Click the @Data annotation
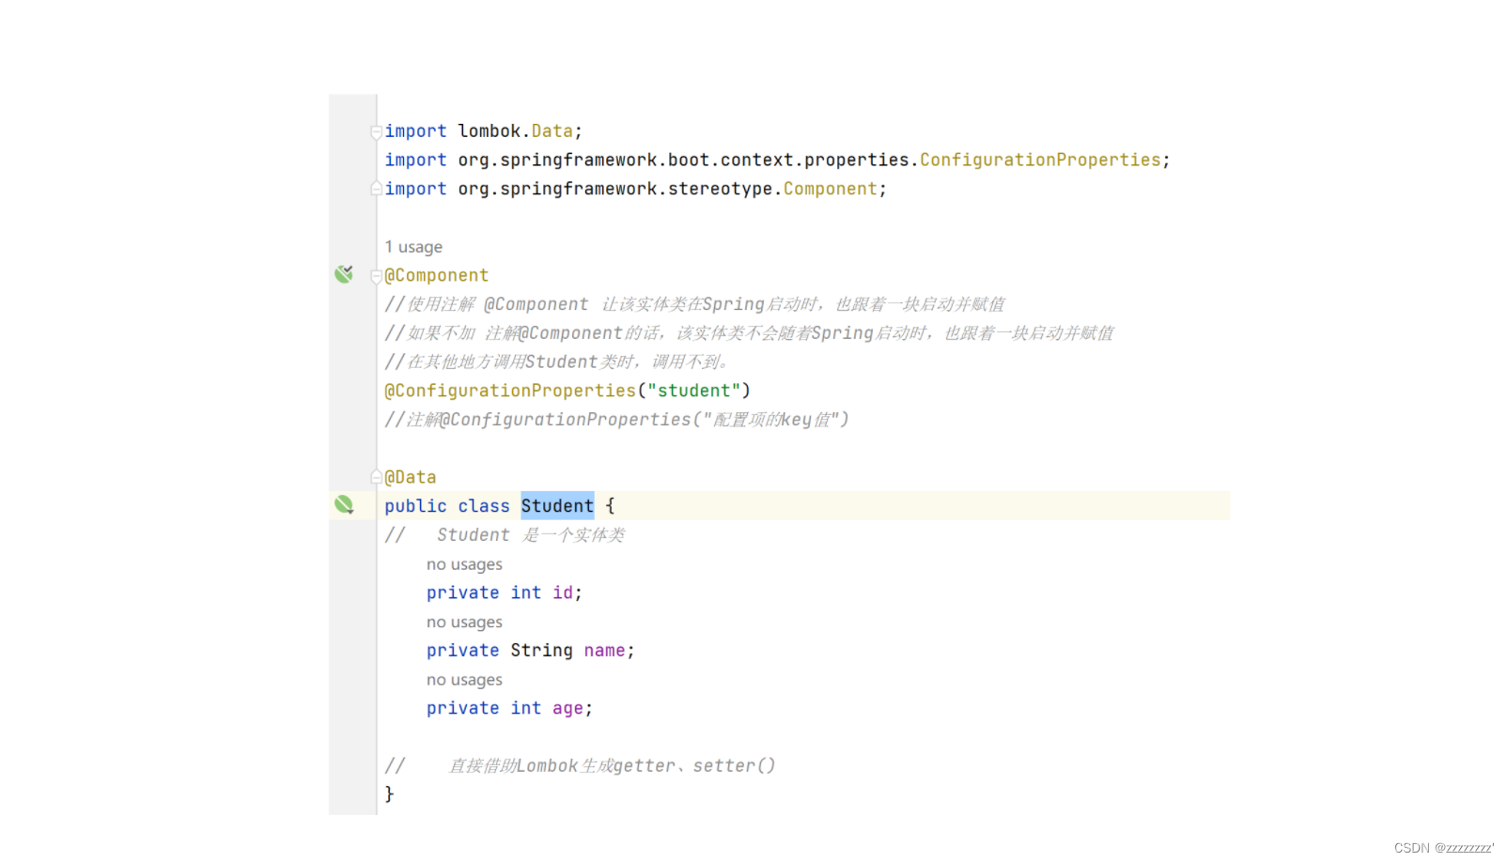This screenshot has width=1508, height=862. click(x=411, y=477)
